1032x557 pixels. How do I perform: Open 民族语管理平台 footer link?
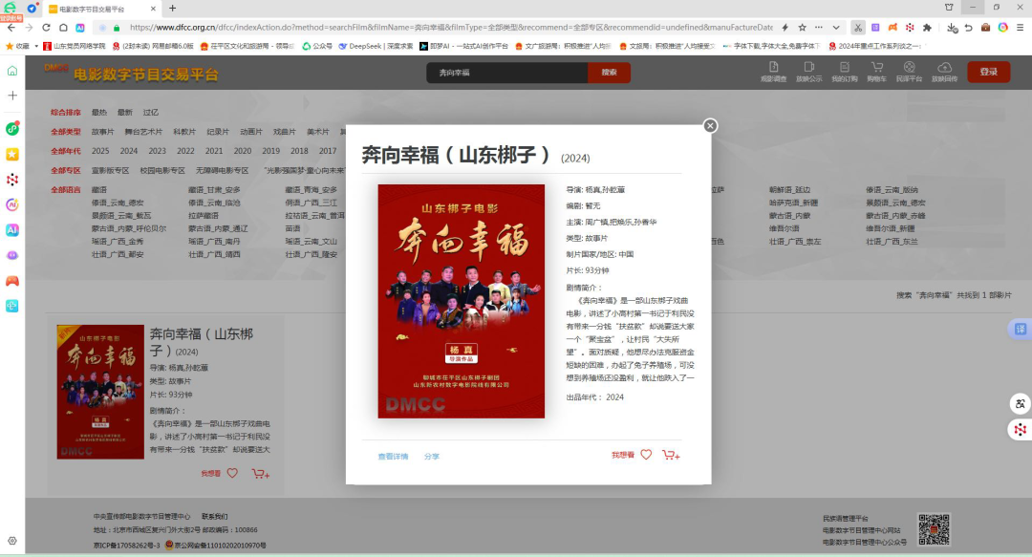click(x=845, y=518)
